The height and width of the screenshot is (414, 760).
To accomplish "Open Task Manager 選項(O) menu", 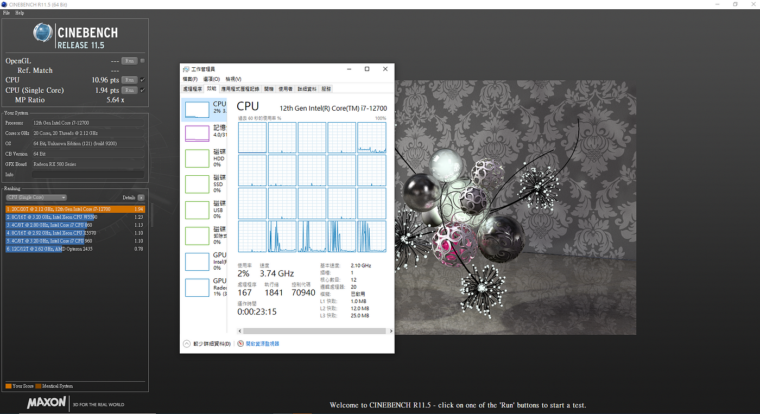I will [211, 79].
